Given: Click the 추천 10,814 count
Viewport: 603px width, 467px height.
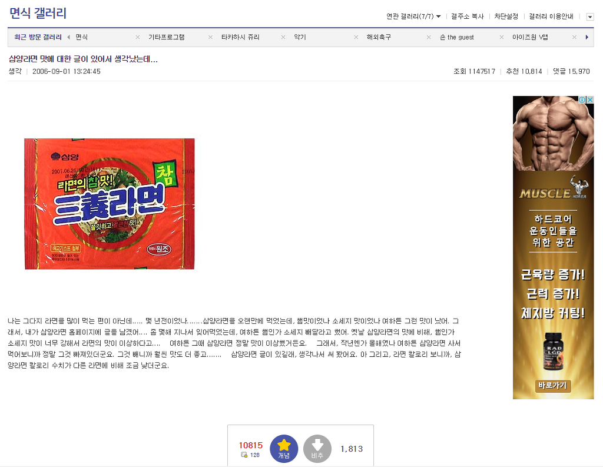Looking at the screenshot, I should pyautogui.click(x=524, y=71).
